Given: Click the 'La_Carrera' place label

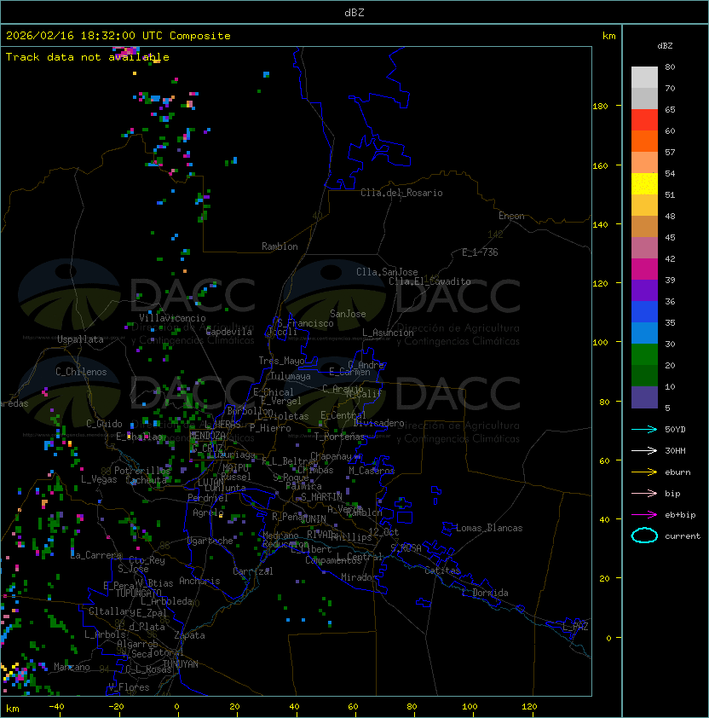Looking at the screenshot, I should [x=96, y=555].
